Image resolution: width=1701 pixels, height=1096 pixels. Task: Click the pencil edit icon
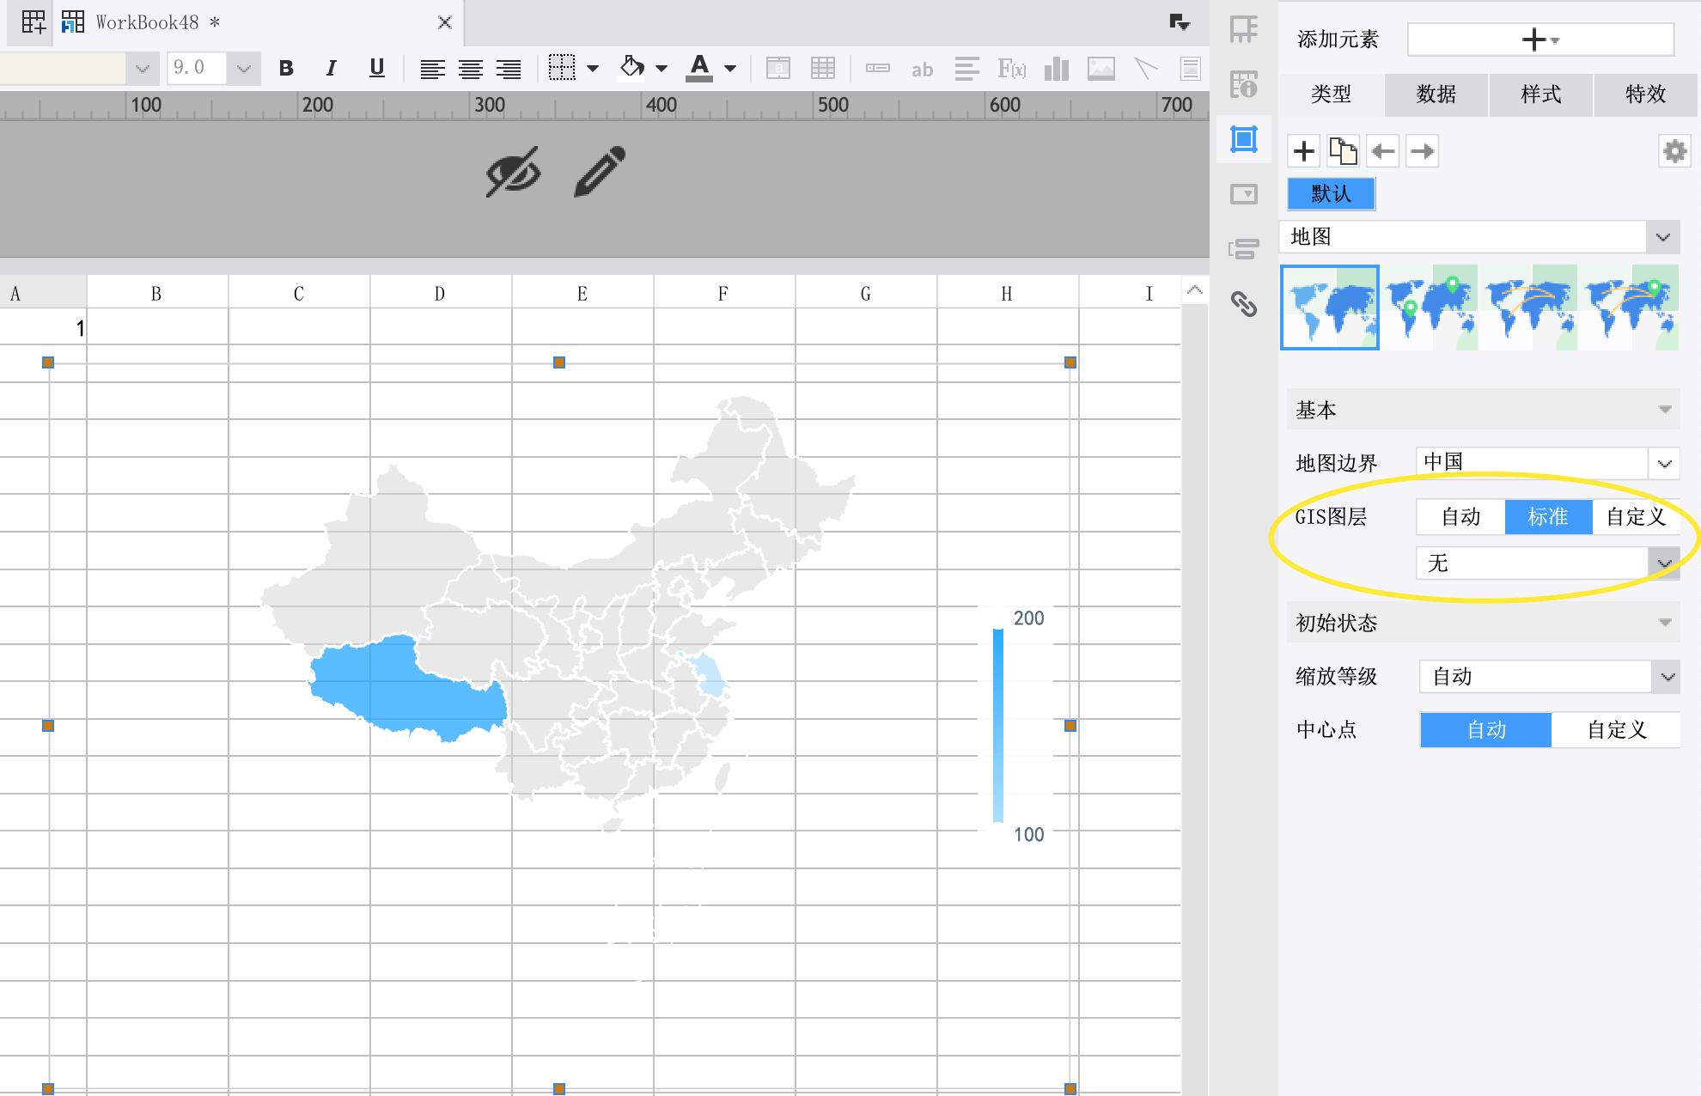pyautogui.click(x=600, y=172)
